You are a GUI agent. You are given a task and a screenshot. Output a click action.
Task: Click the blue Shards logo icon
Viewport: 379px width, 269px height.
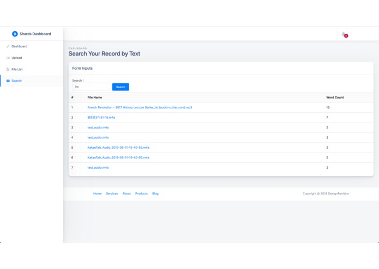(15, 34)
